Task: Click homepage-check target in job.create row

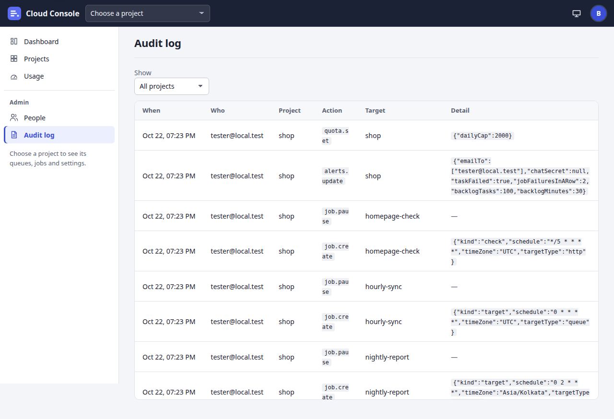Action: click(392, 251)
